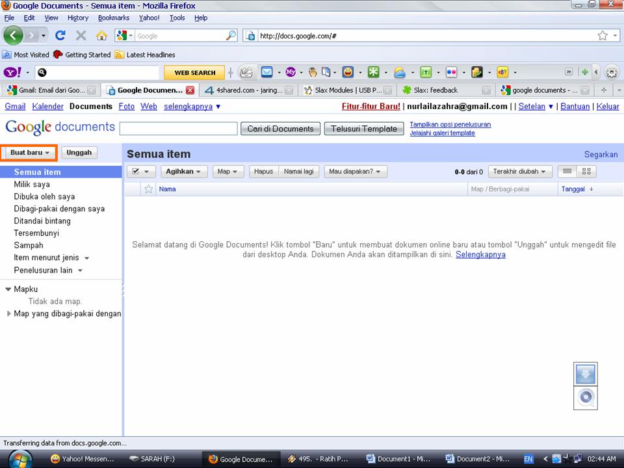Click the green plus add-button icon
This screenshot has height=468, width=624.
pyautogui.click(x=584, y=72)
